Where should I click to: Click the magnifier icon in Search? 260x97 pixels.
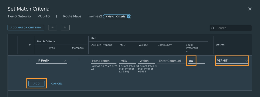213,28
